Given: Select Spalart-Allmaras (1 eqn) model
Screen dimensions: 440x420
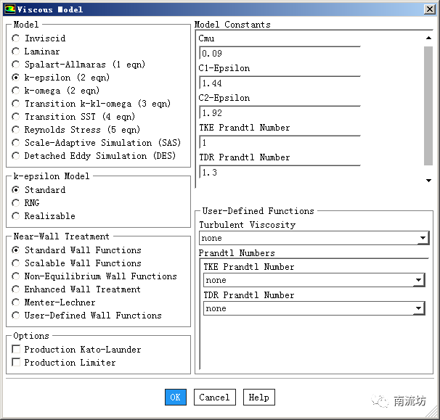Looking at the screenshot, I should pyautogui.click(x=16, y=65).
